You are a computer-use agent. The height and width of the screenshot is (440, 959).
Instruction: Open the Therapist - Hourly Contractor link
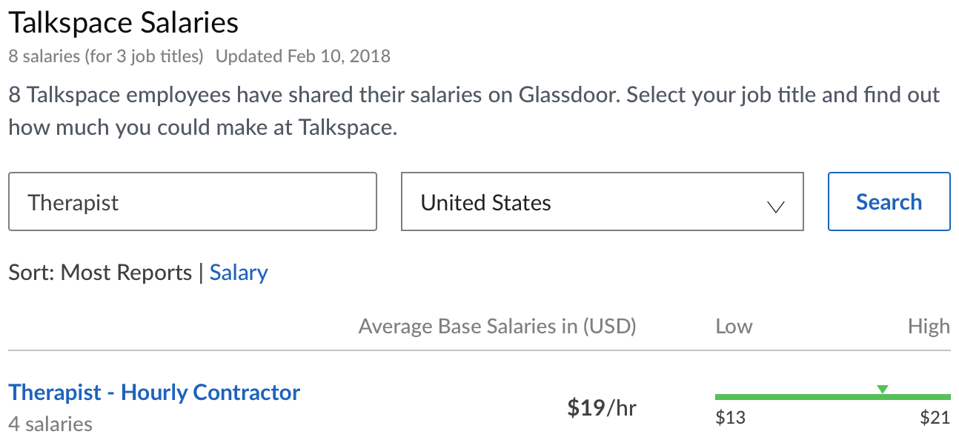pyautogui.click(x=154, y=392)
